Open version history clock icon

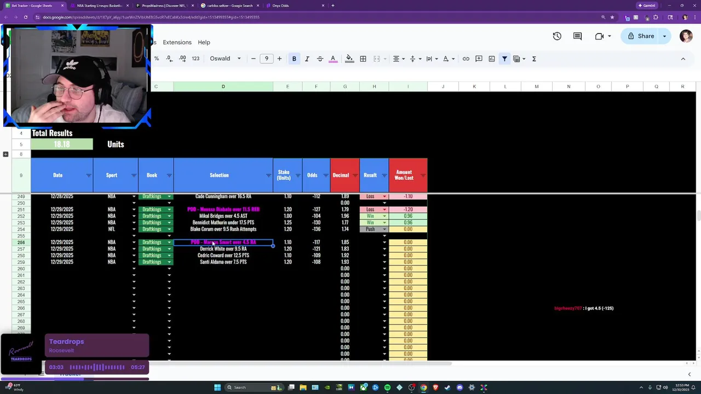point(557,36)
